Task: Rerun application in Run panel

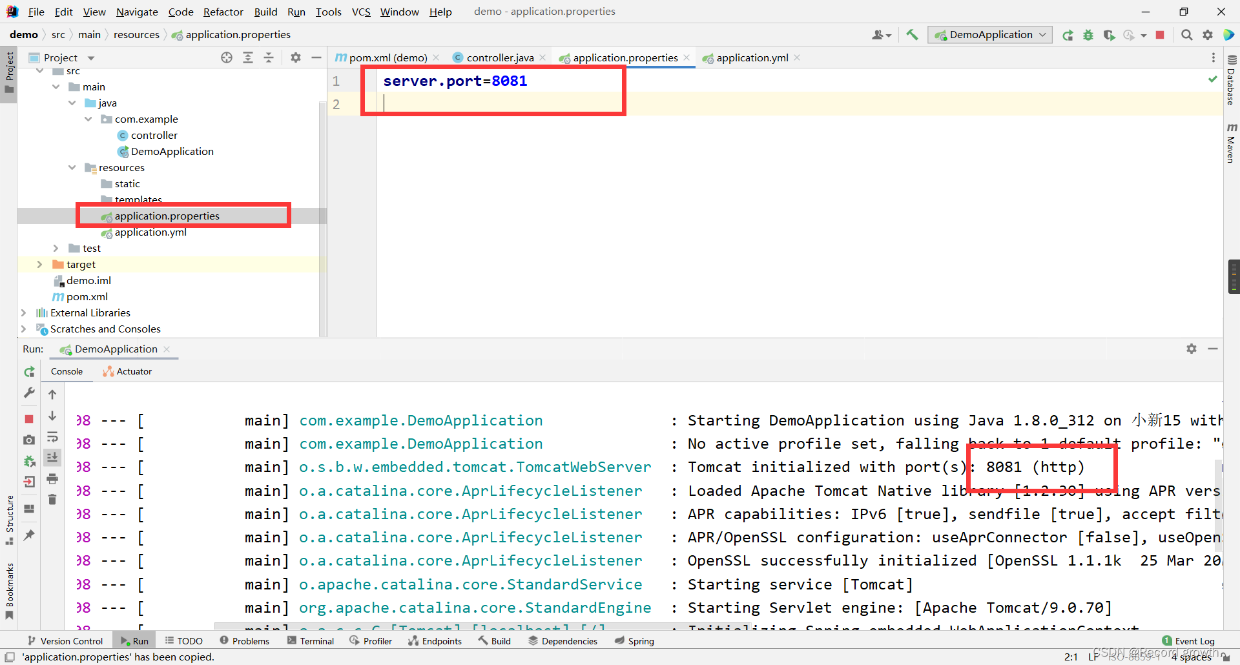Action: pyautogui.click(x=29, y=372)
